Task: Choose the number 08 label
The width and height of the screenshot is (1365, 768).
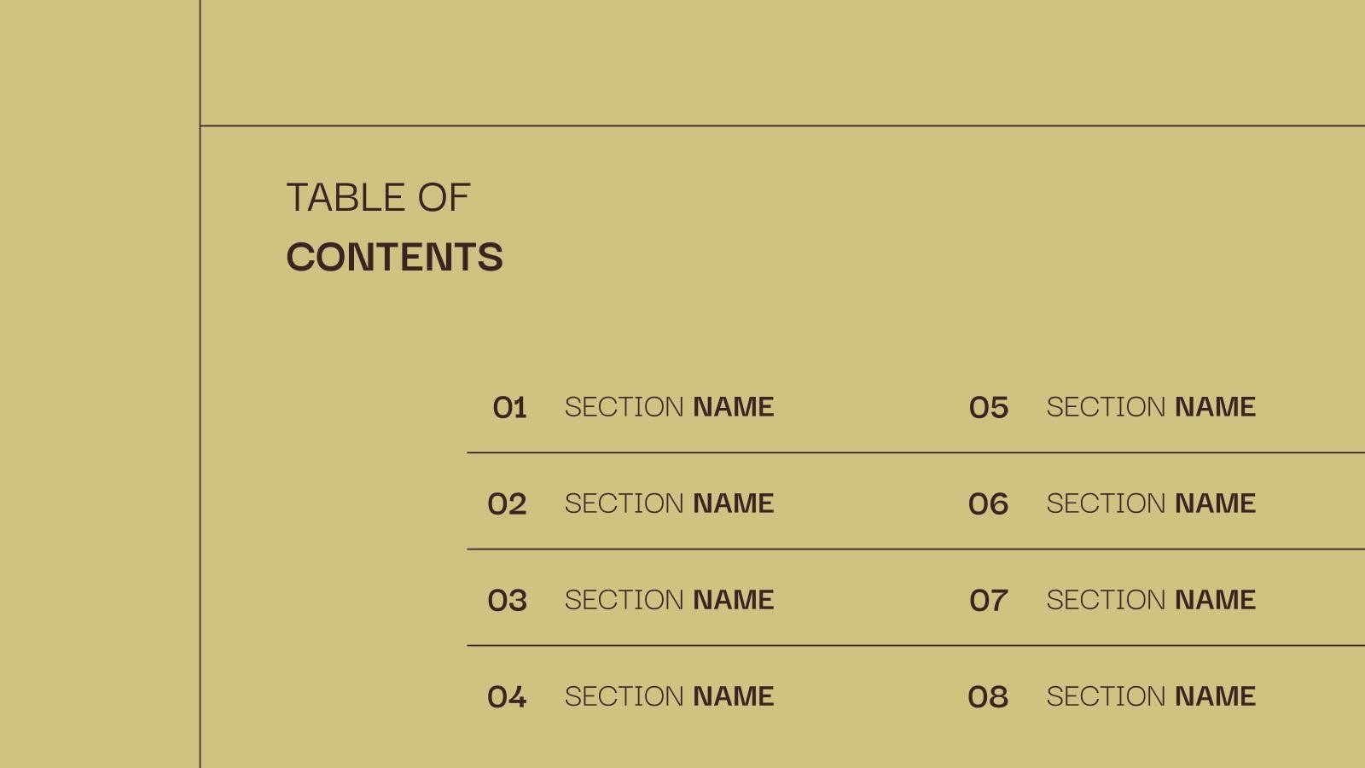Action: point(988,697)
